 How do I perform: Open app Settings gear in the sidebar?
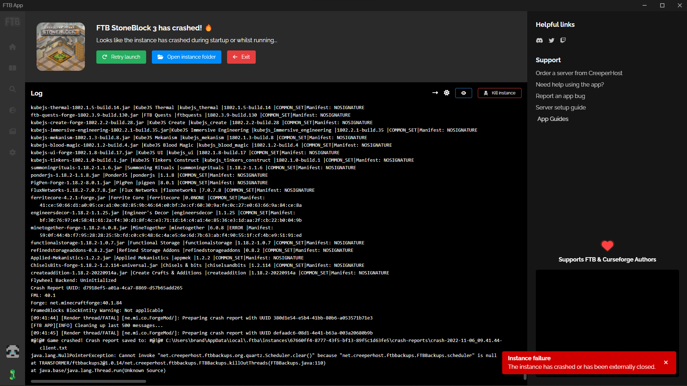coord(13,152)
